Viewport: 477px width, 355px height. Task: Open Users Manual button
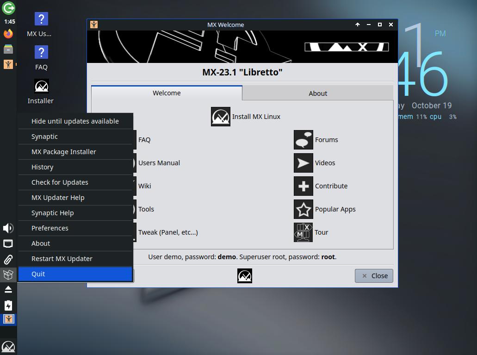tap(159, 163)
